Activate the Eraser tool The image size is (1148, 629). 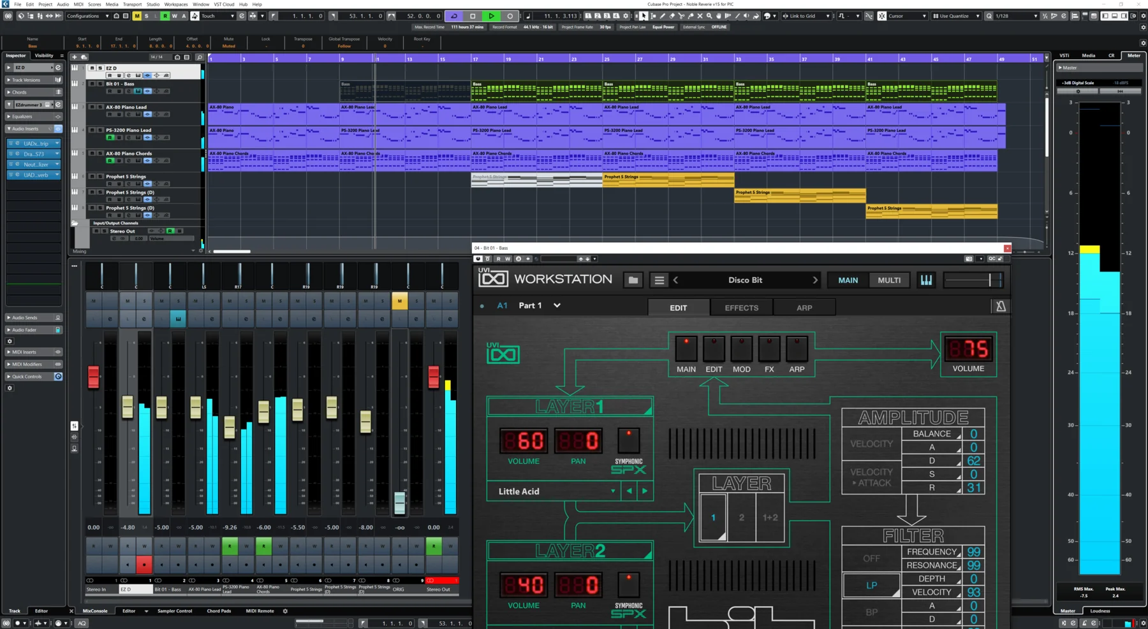673,16
